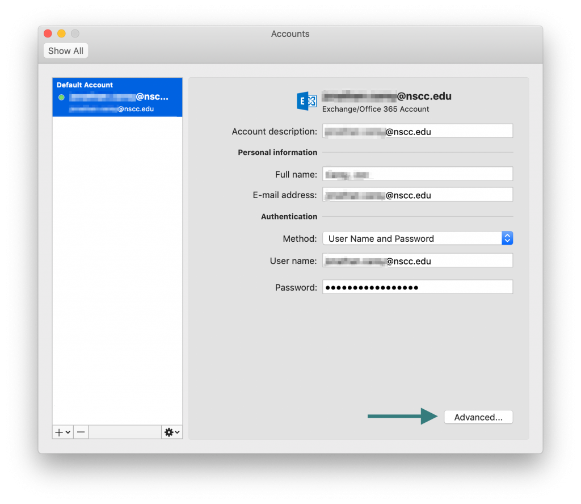Click the empty area of the accounts list

pyautogui.click(x=117, y=267)
